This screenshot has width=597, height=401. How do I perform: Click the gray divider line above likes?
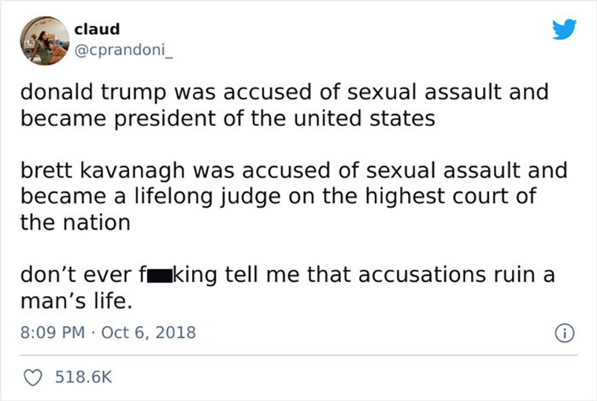(298, 355)
